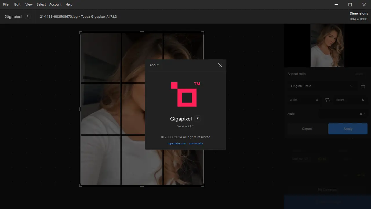
Task: Open the Account menu
Action: click(x=55, y=4)
